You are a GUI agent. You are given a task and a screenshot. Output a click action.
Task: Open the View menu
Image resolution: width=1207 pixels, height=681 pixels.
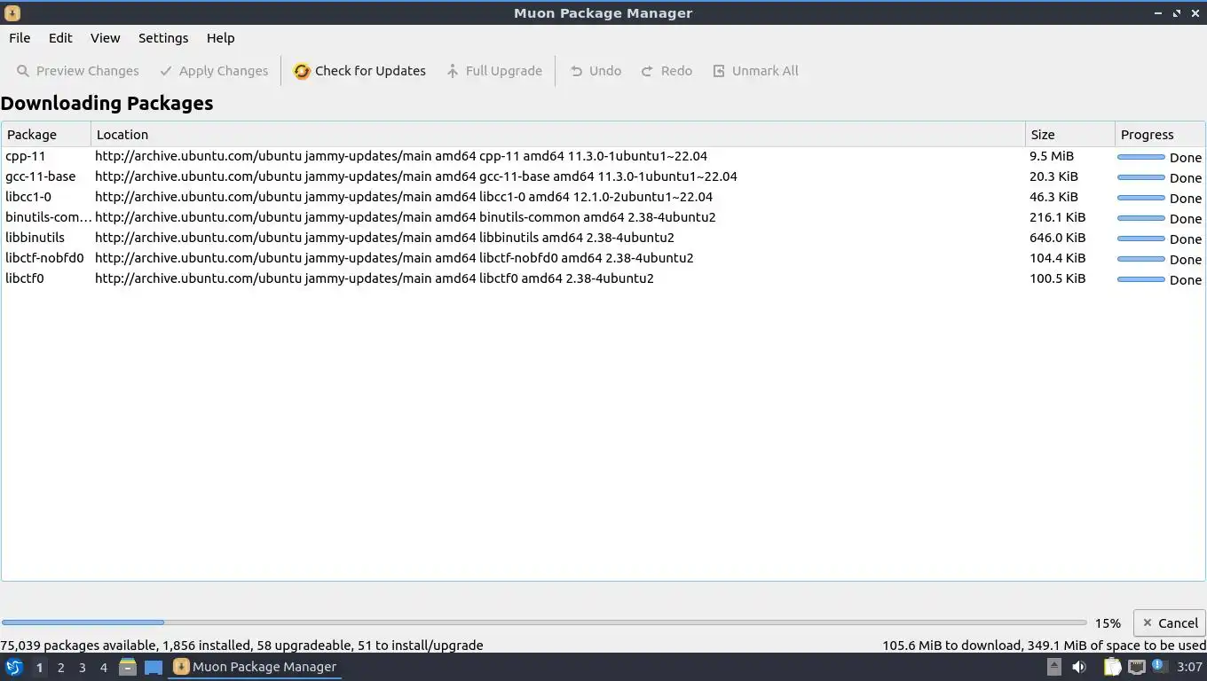tap(105, 38)
